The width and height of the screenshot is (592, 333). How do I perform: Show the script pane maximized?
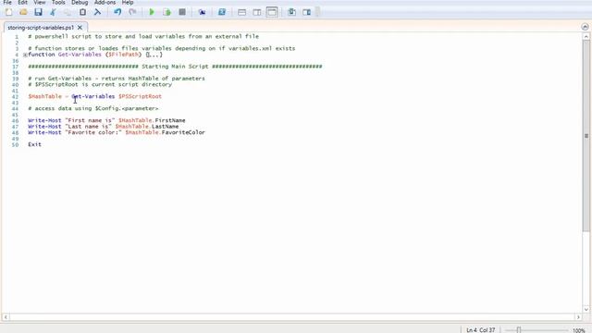(272, 12)
